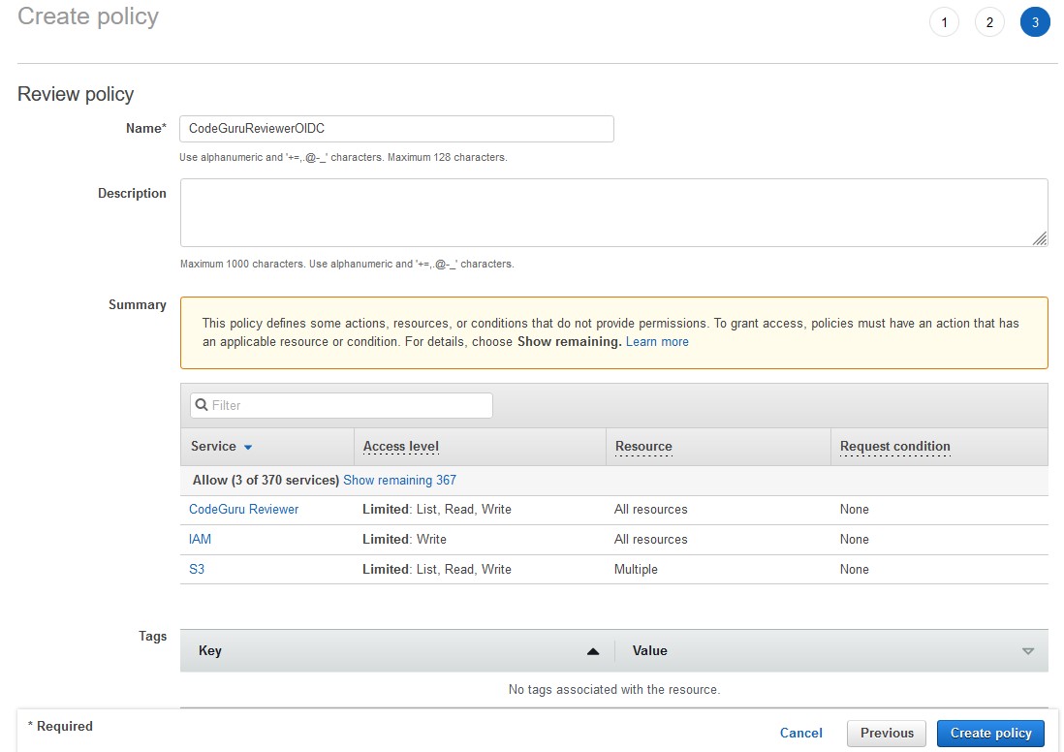Sort tags by Key ascending arrow
Viewport: 1064px width, 752px height.
click(x=593, y=651)
